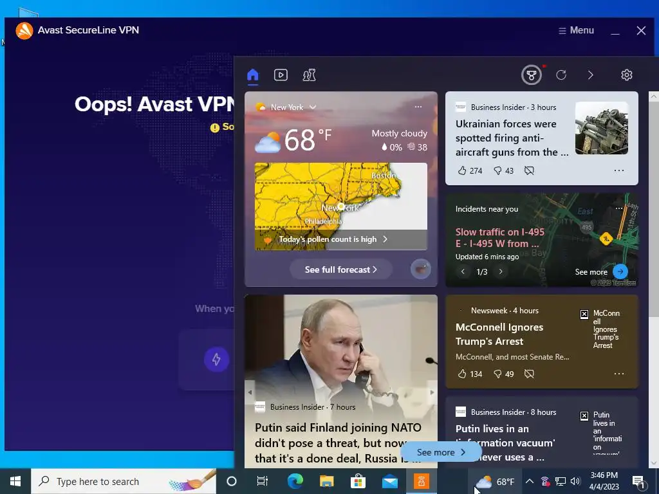
Task: Open weather card more options menu
Action: [418, 107]
